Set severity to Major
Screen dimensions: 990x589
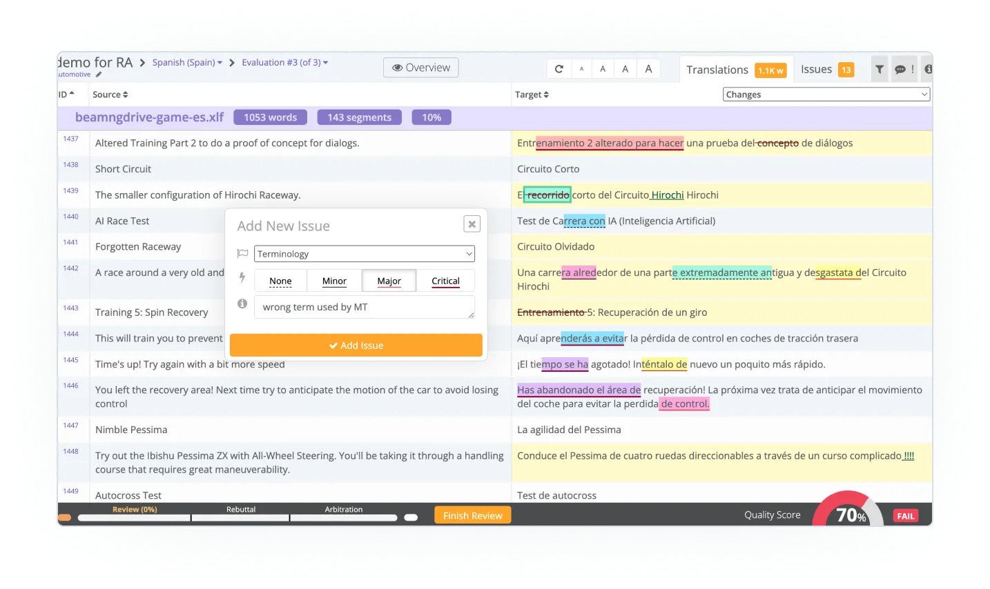(x=389, y=281)
